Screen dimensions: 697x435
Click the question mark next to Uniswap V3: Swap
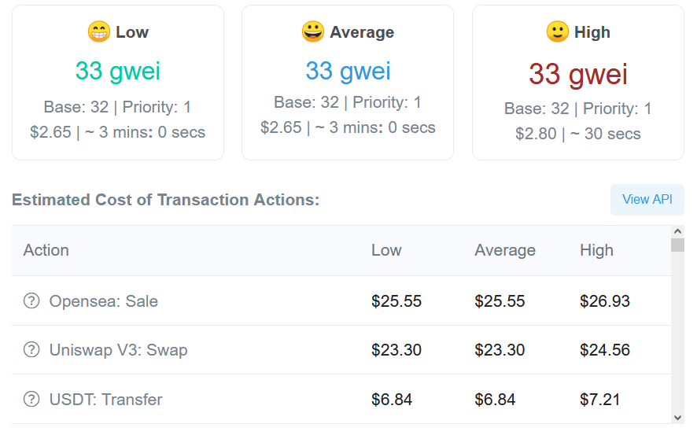click(31, 350)
